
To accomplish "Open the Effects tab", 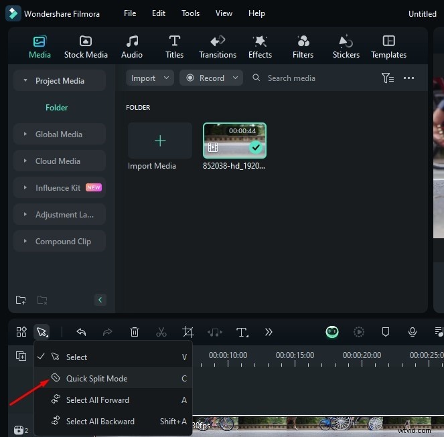I will click(x=260, y=47).
